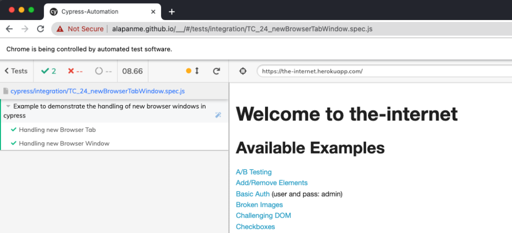Image resolution: width=512 pixels, height=233 pixels.
Task: Click the spec file document icon
Action: 5,91
